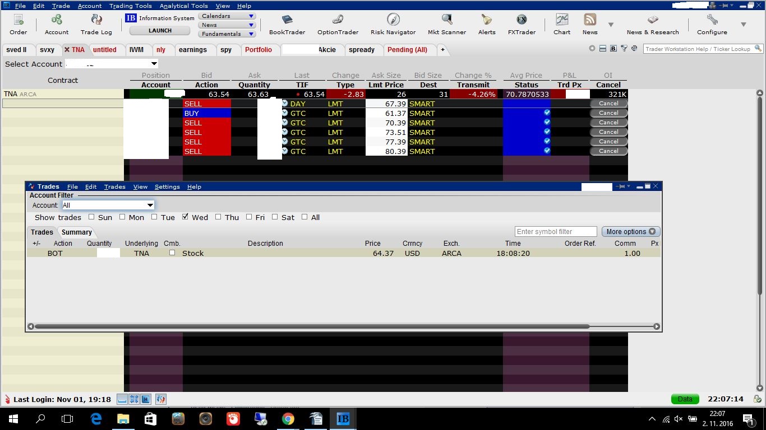This screenshot has width=766, height=430.
Task: Toggle the Cmb. checkbox in TNA trade row
Action: [172, 253]
